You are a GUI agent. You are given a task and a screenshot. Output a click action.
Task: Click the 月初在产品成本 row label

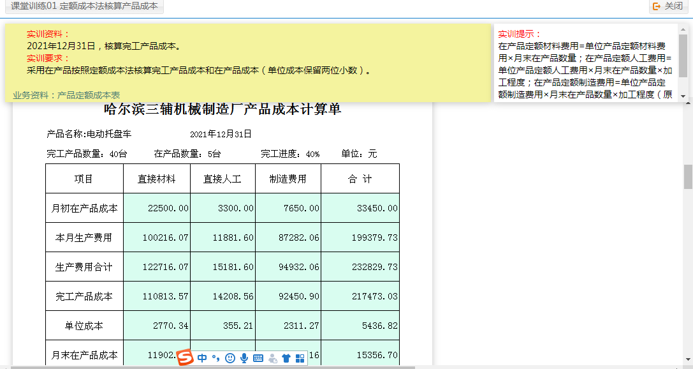click(x=84, y=208)
